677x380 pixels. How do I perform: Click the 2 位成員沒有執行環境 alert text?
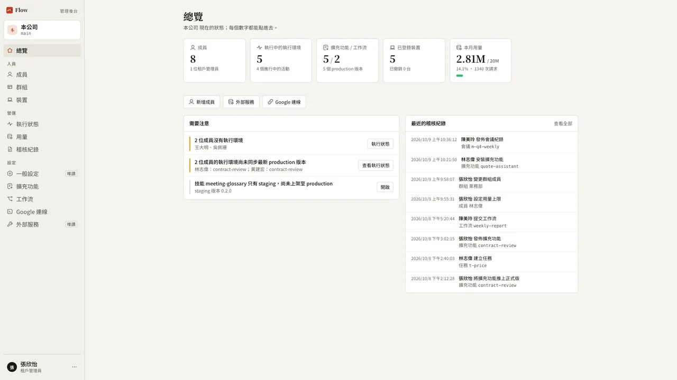click(x=218, y=140)
